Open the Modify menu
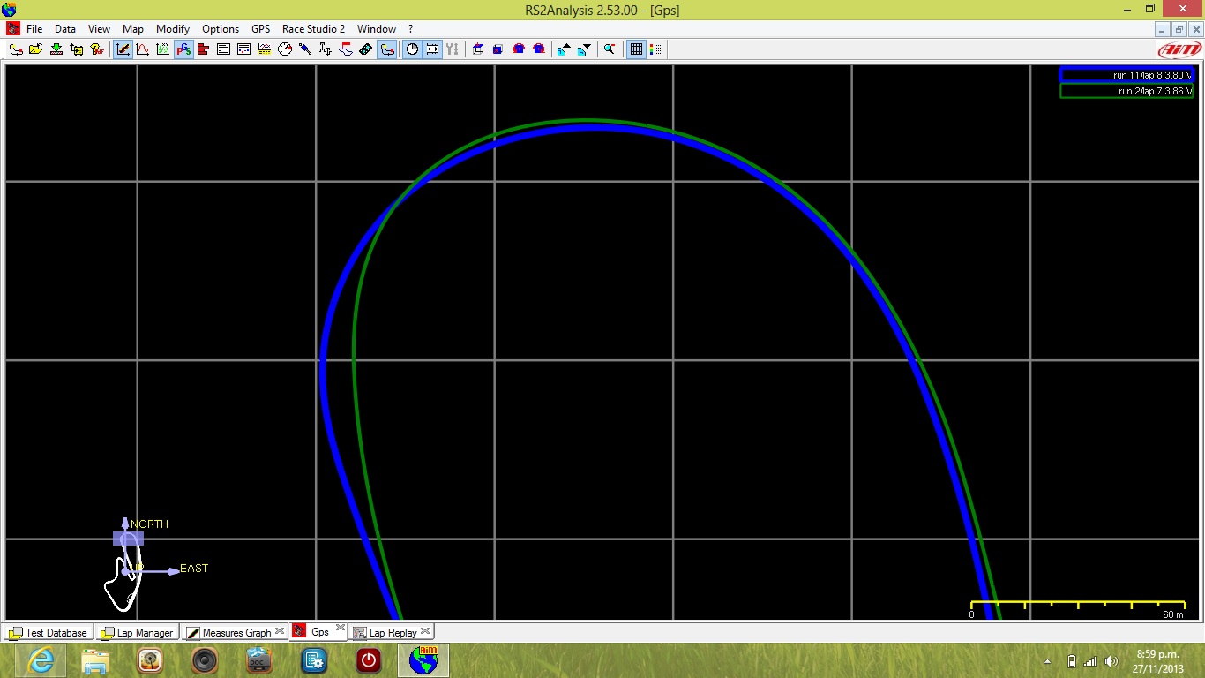This screenshot has width=1205, height=678. [173, 29]
